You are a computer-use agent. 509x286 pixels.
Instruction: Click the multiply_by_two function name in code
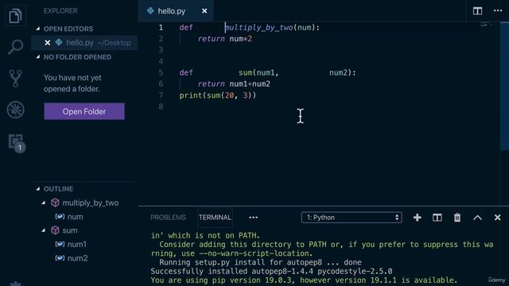[x=258, y=28]
